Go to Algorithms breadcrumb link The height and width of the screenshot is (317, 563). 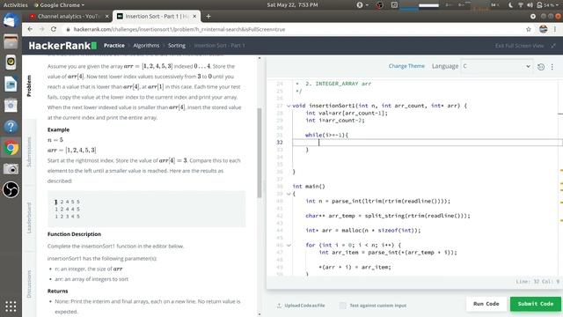146,45
